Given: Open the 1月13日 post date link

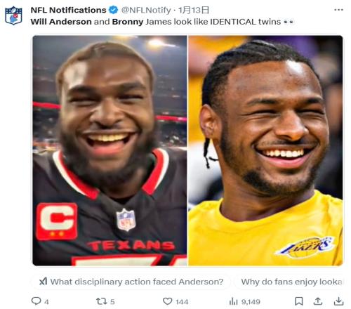Looking at the screenshot, I should (194, 10).
